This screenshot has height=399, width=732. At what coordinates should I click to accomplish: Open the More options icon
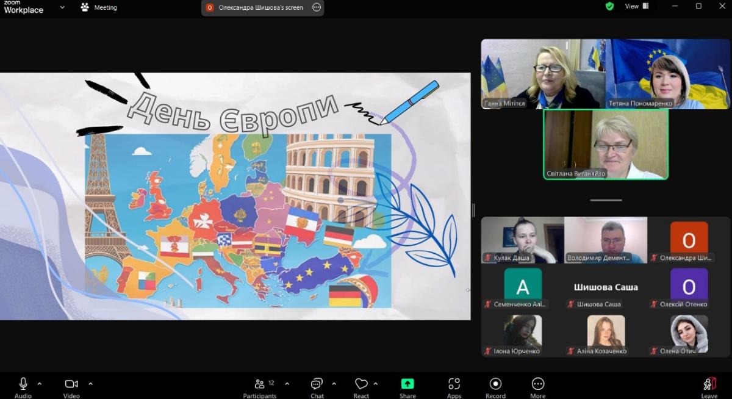pos(537,384)
